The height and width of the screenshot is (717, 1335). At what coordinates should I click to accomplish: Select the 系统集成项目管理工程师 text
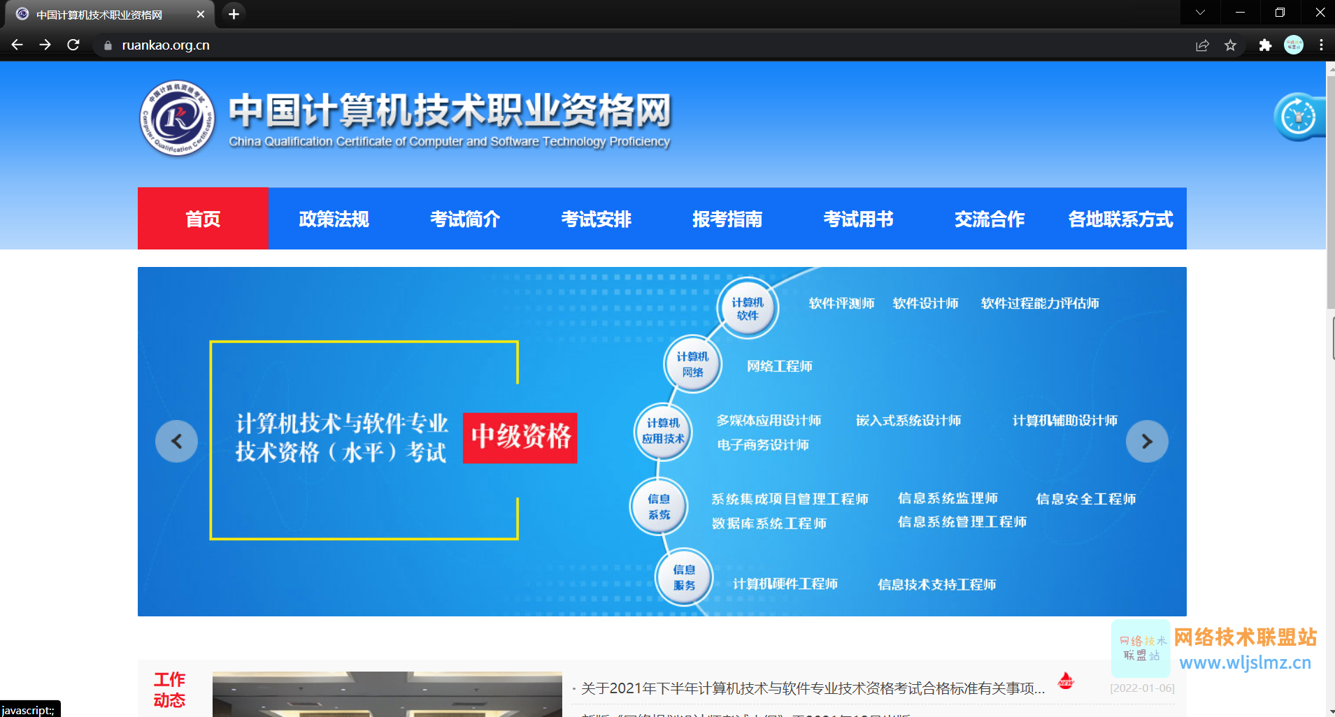pyautogui.click(x=790, y=499)
